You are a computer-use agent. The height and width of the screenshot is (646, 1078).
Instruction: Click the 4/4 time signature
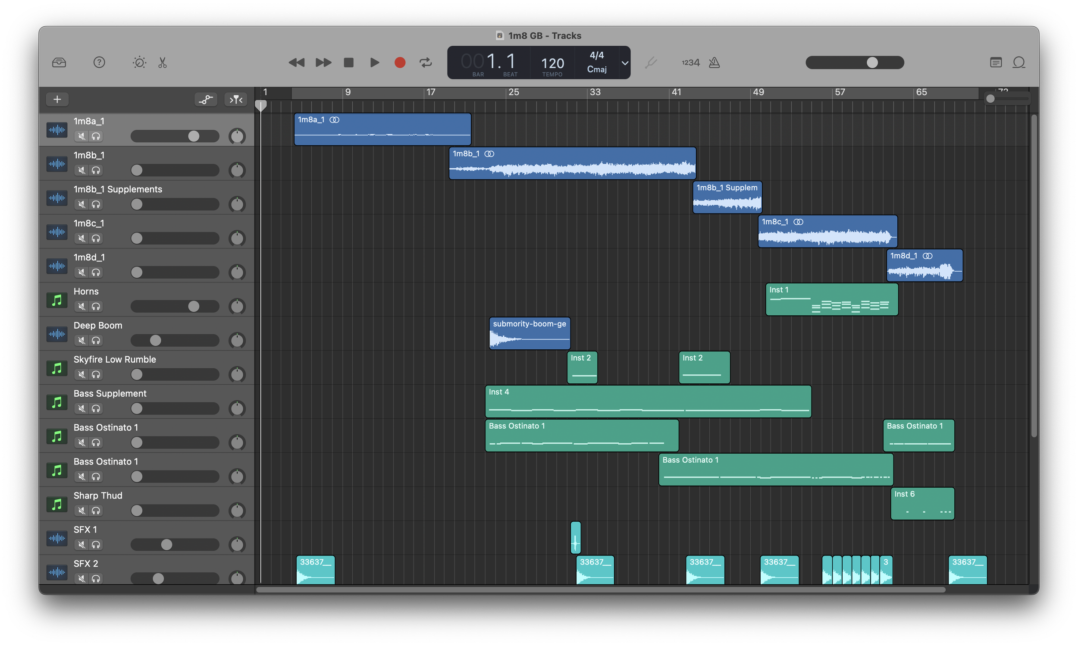click(x=597, y=55)
